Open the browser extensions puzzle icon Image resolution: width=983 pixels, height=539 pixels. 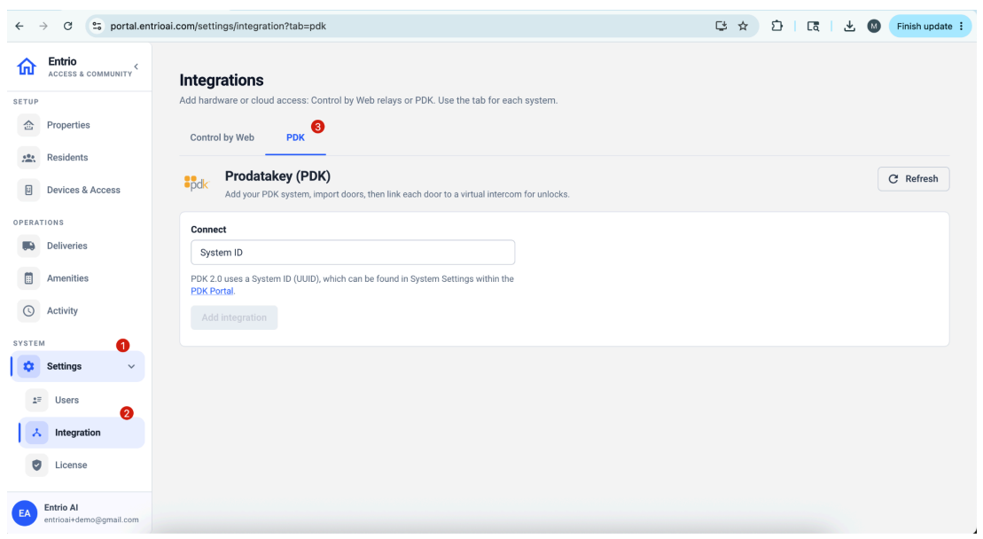(776, 27)
